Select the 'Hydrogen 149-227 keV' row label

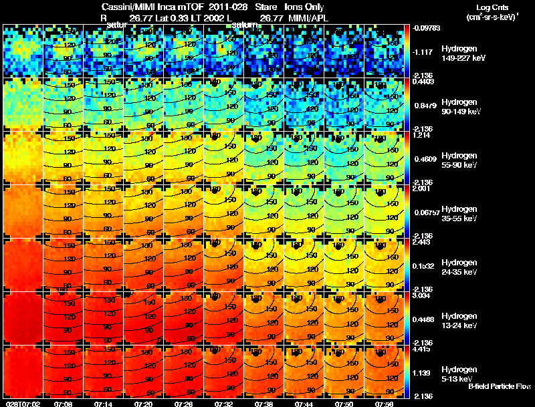[463, 53]
